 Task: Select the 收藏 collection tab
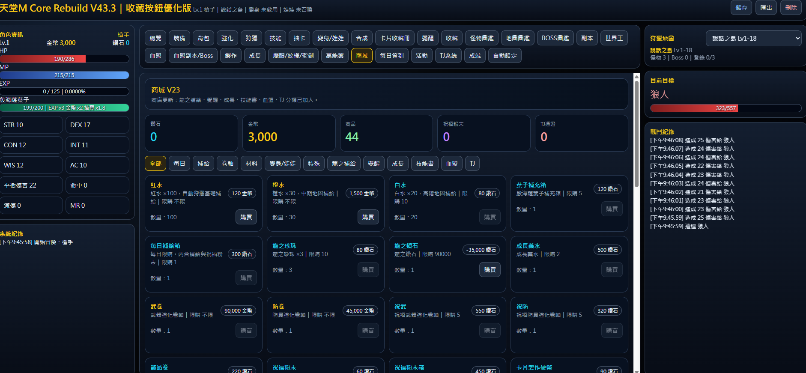[452, 38]
